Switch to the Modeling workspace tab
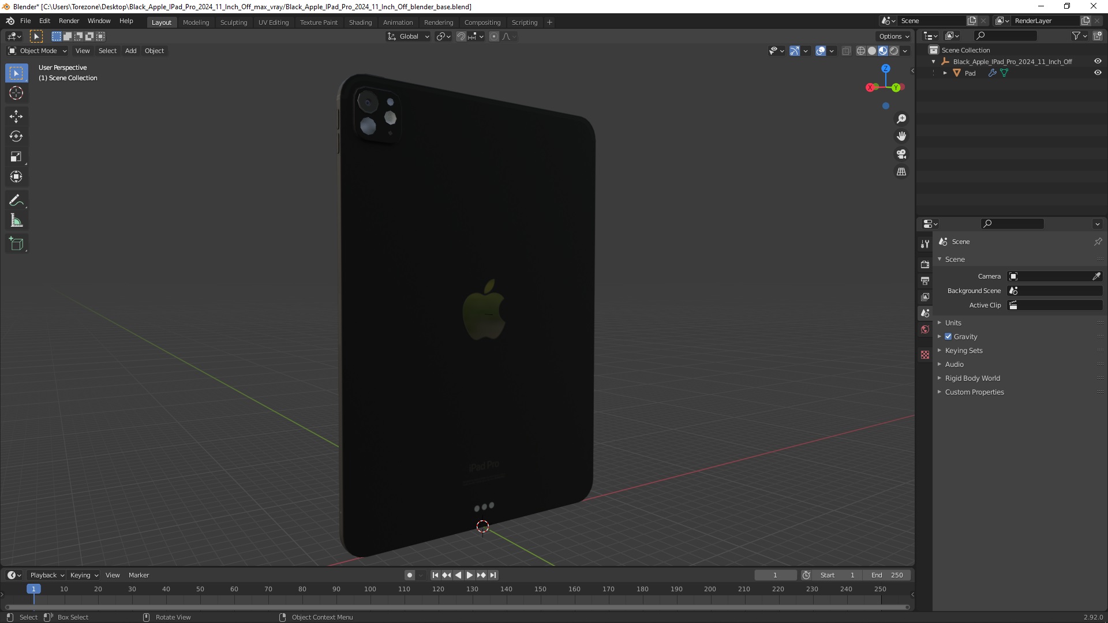The image size is (1108, 623). point(196,22)
